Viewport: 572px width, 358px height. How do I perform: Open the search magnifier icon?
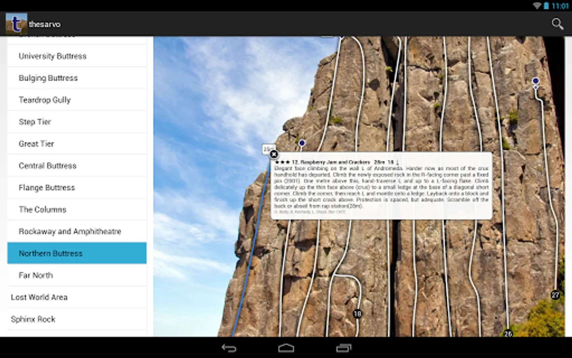(x=557, y=24)
